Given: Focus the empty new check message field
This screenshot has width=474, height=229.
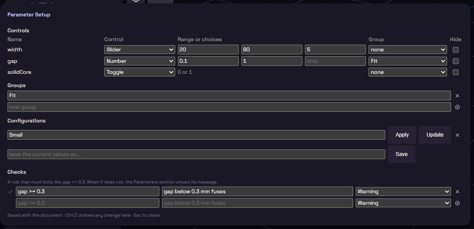Looking at the screenshot, I should pyautogui.click(x=257, y=203).
